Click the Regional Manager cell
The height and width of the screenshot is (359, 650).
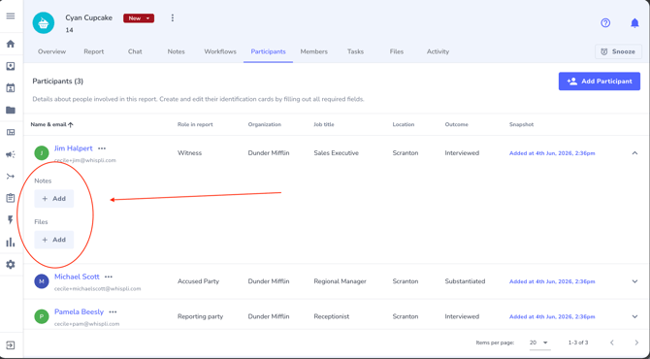pos(340,281)
